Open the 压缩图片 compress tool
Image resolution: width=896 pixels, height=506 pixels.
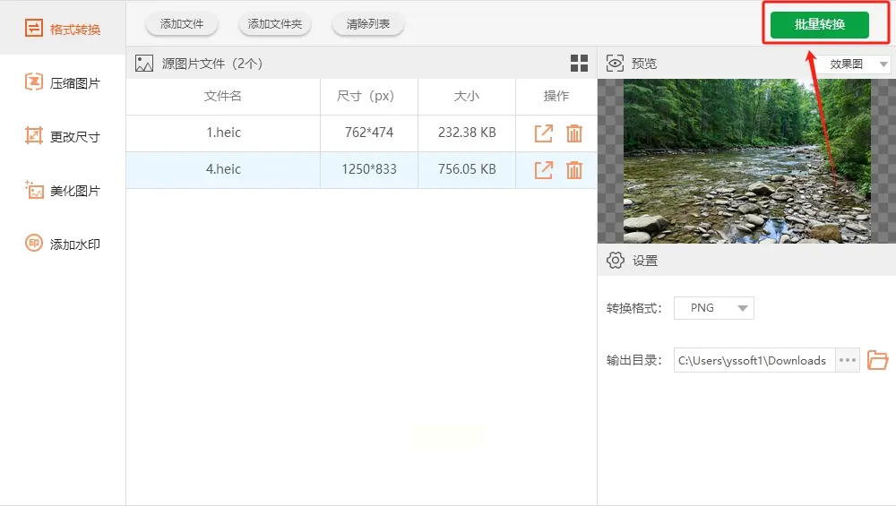click(x=63, y=82)
